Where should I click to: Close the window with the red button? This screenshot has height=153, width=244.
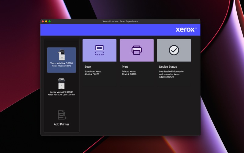click(x=43, y=21)
